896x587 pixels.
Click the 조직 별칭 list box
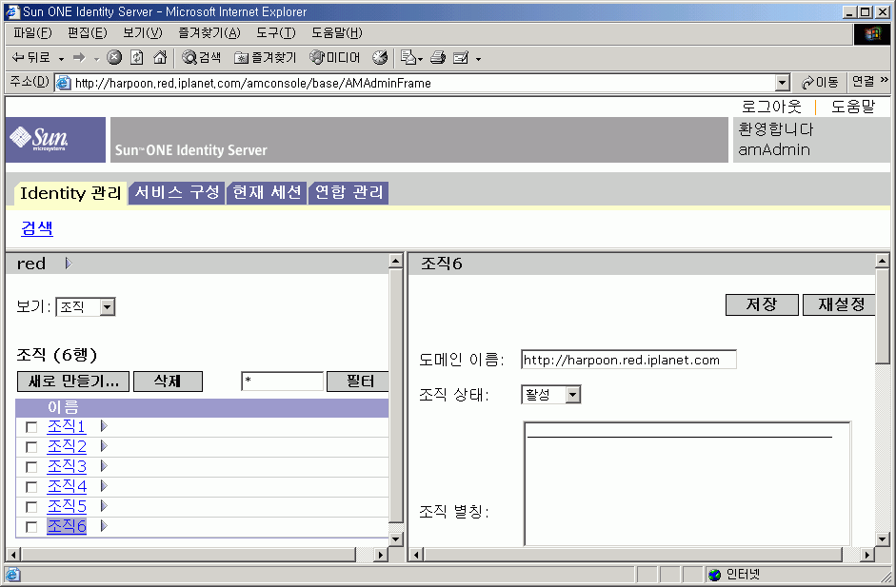(x=687, y=484)
